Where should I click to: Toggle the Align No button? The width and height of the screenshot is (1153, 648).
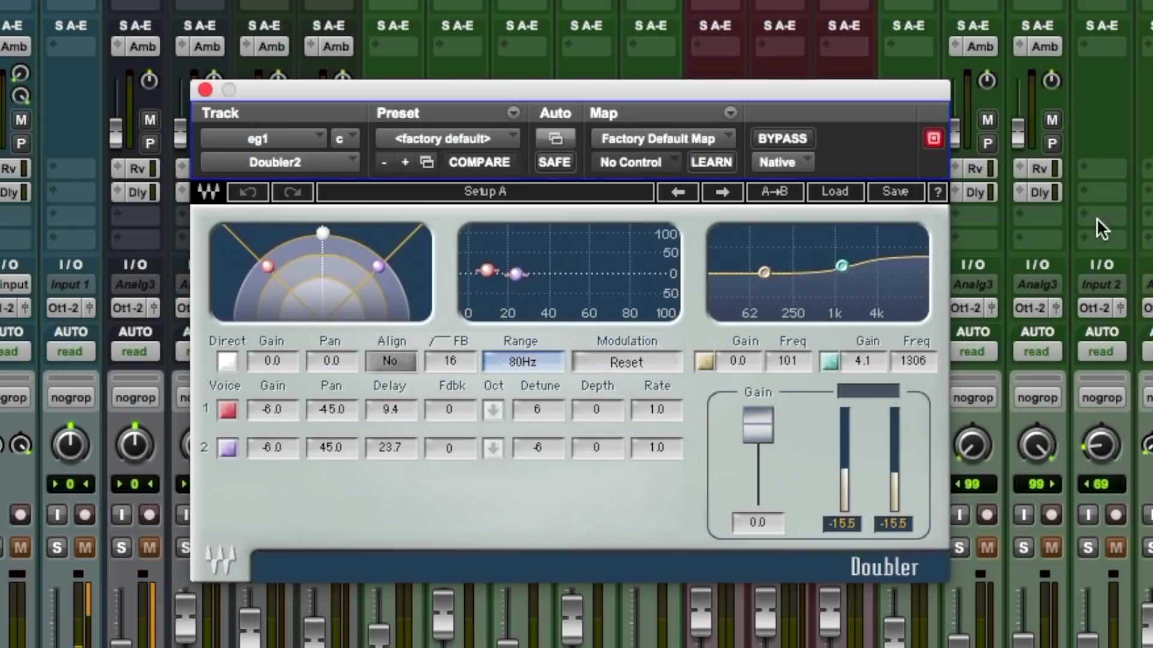[x=390, y=361]
